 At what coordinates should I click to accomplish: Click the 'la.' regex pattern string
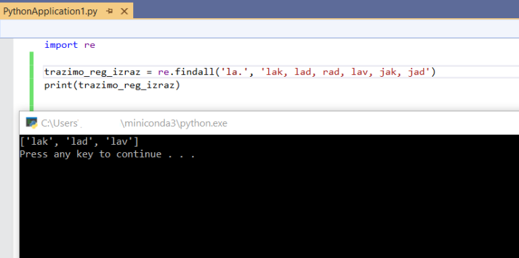click(235, 71)
